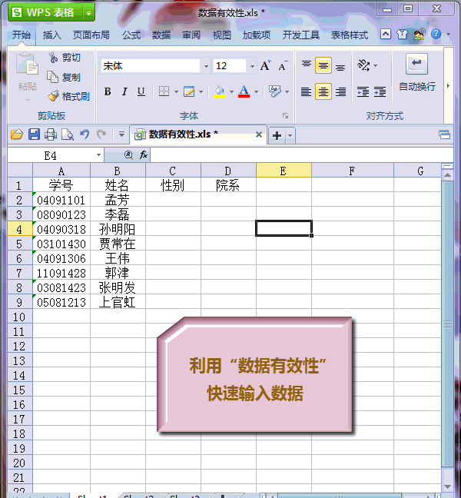Viewport: 461px width, 498px height.
Task: Open the 数据 ribbon tab
Action: (x=161, y=35)
